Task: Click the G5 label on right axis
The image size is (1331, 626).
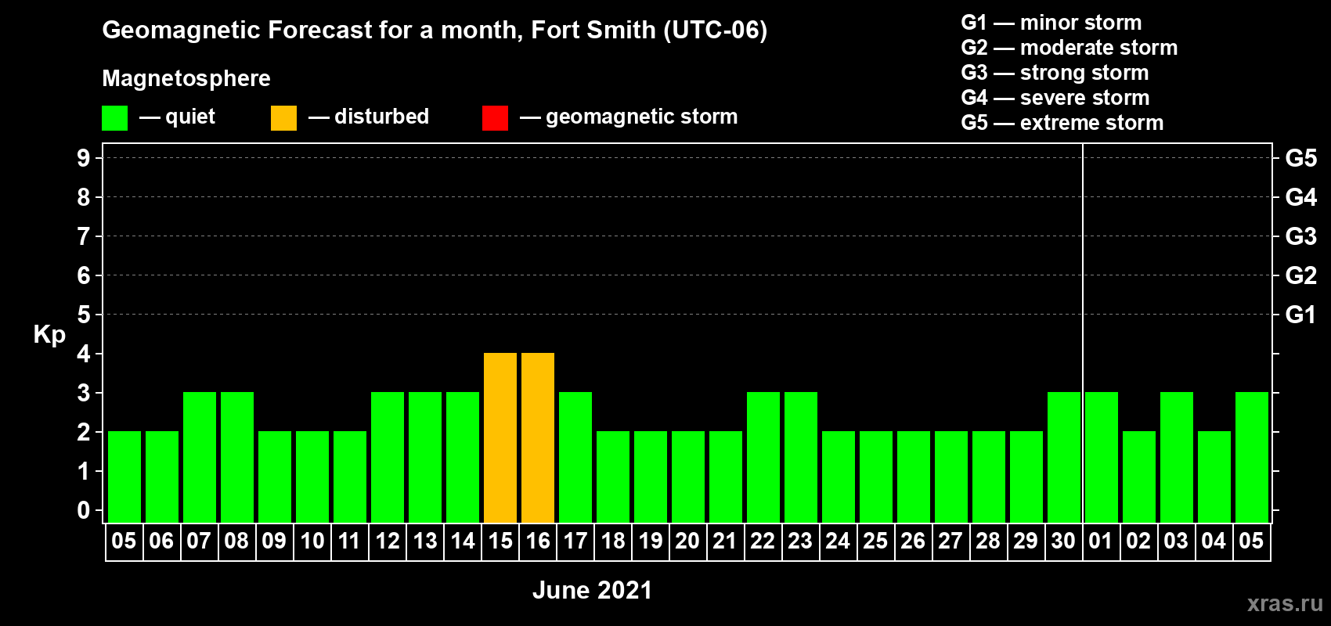Action: [x=1300, y=158]
